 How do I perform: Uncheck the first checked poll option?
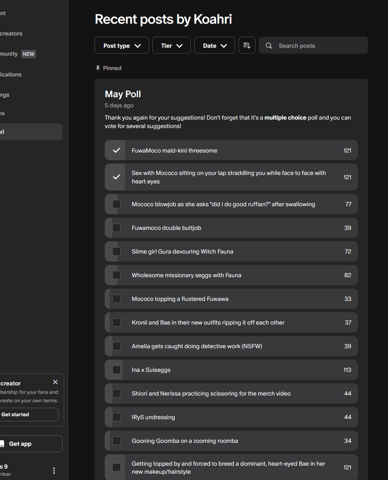[117, 150]
